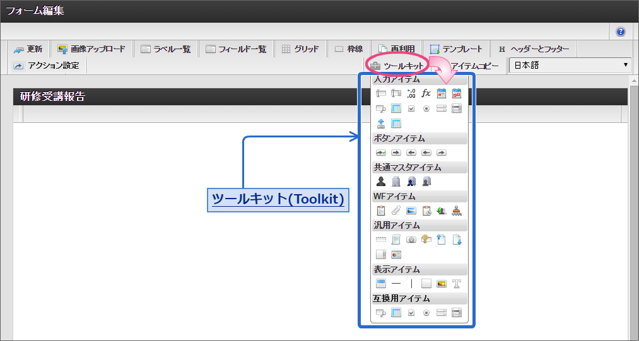Select the text input field item in 入力アイテム
Screen dimensions: 639x341
(x=380, y=94)
